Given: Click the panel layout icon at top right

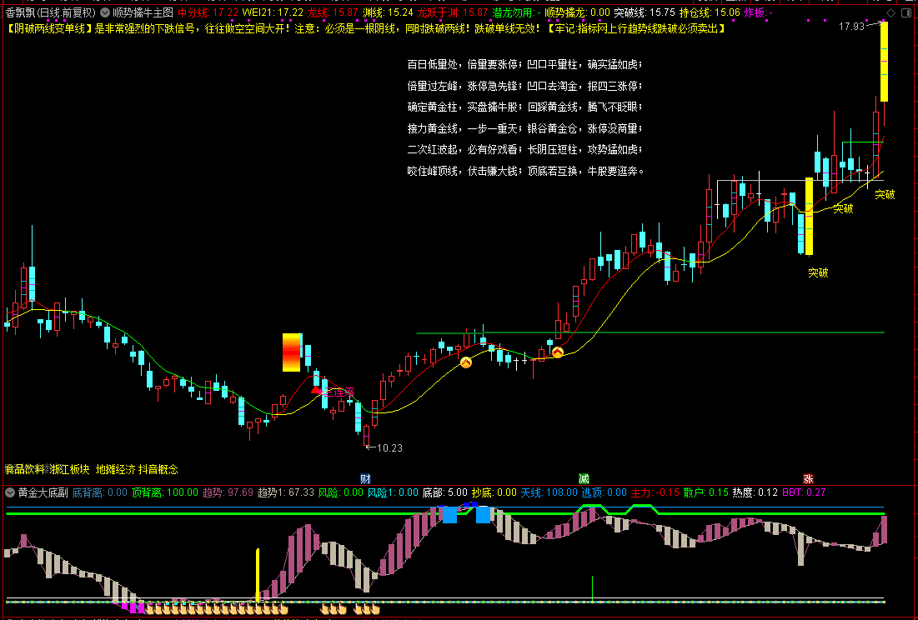Looking at the screenshot, I should [908, 12].
